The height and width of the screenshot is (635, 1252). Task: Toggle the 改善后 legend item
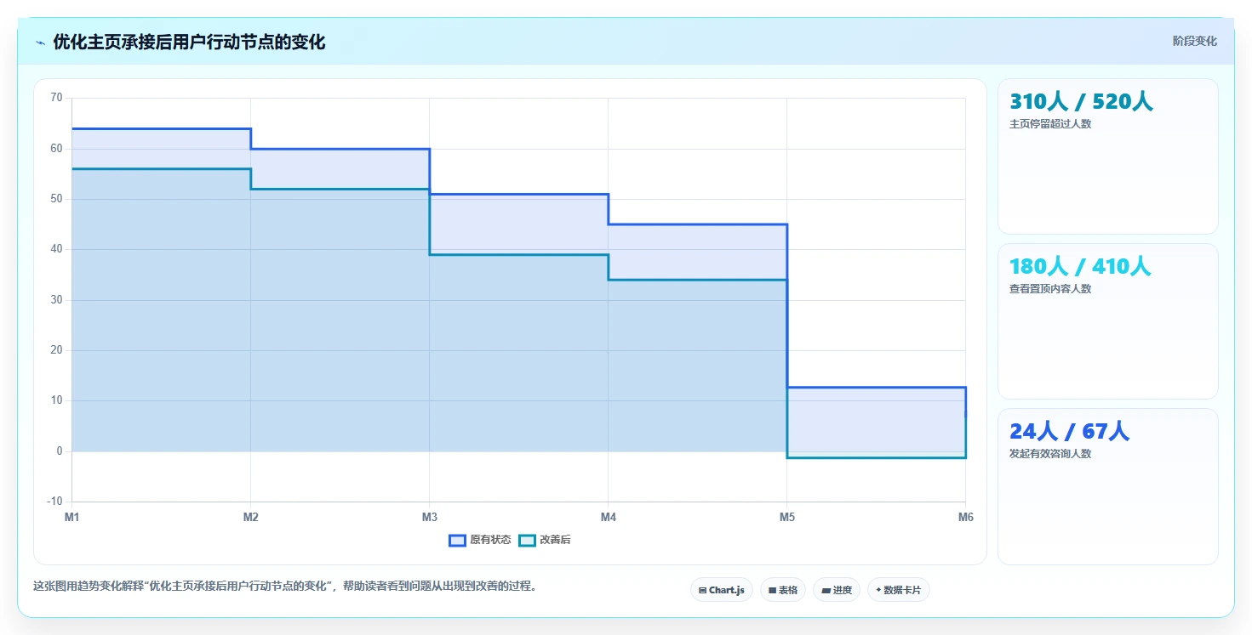pyautogui.click(x=545, y=540)
